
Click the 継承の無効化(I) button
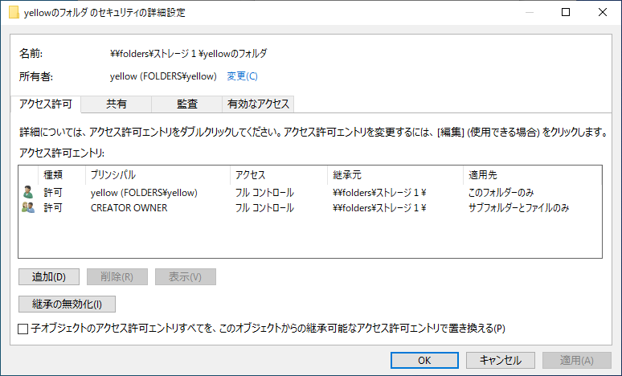tap(67, 304)
